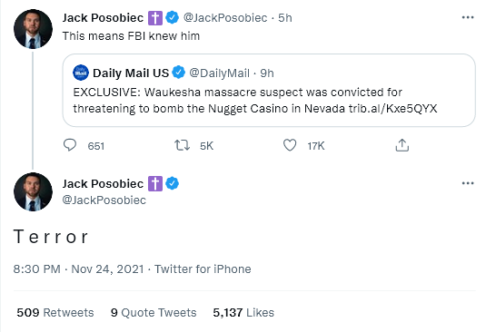Open more options on the Terror tweet
Screen dimensions: 486x332
[x=468, y=183]
